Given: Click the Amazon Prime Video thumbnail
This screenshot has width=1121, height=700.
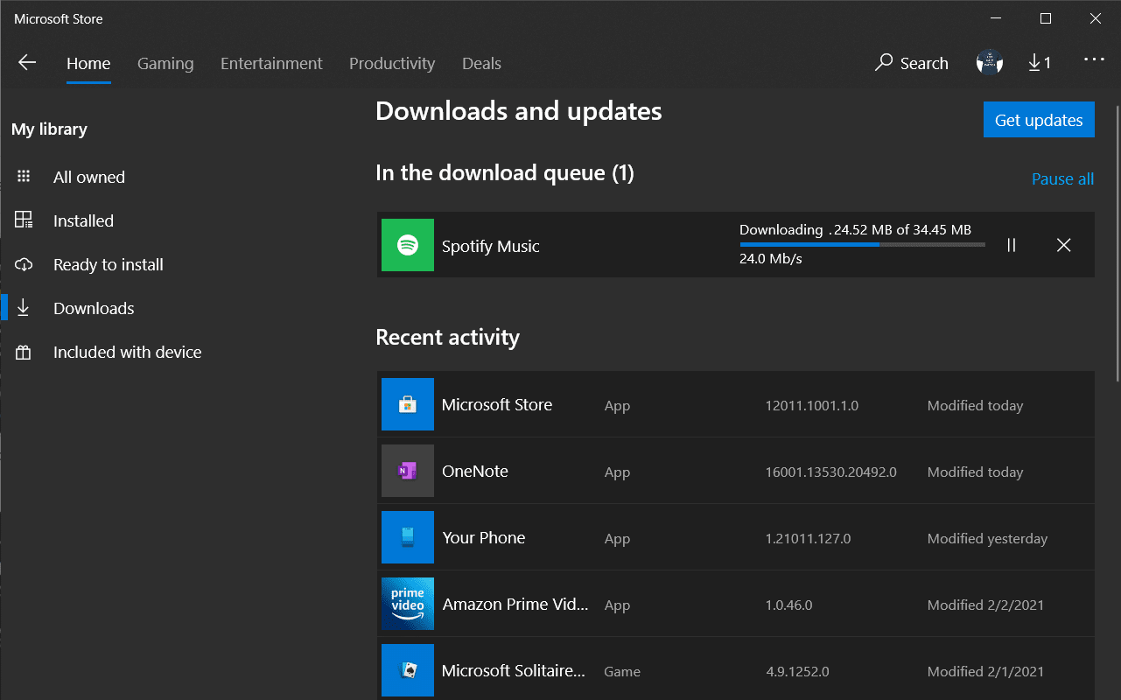Looking at the screenshot, I should [407, 604].
